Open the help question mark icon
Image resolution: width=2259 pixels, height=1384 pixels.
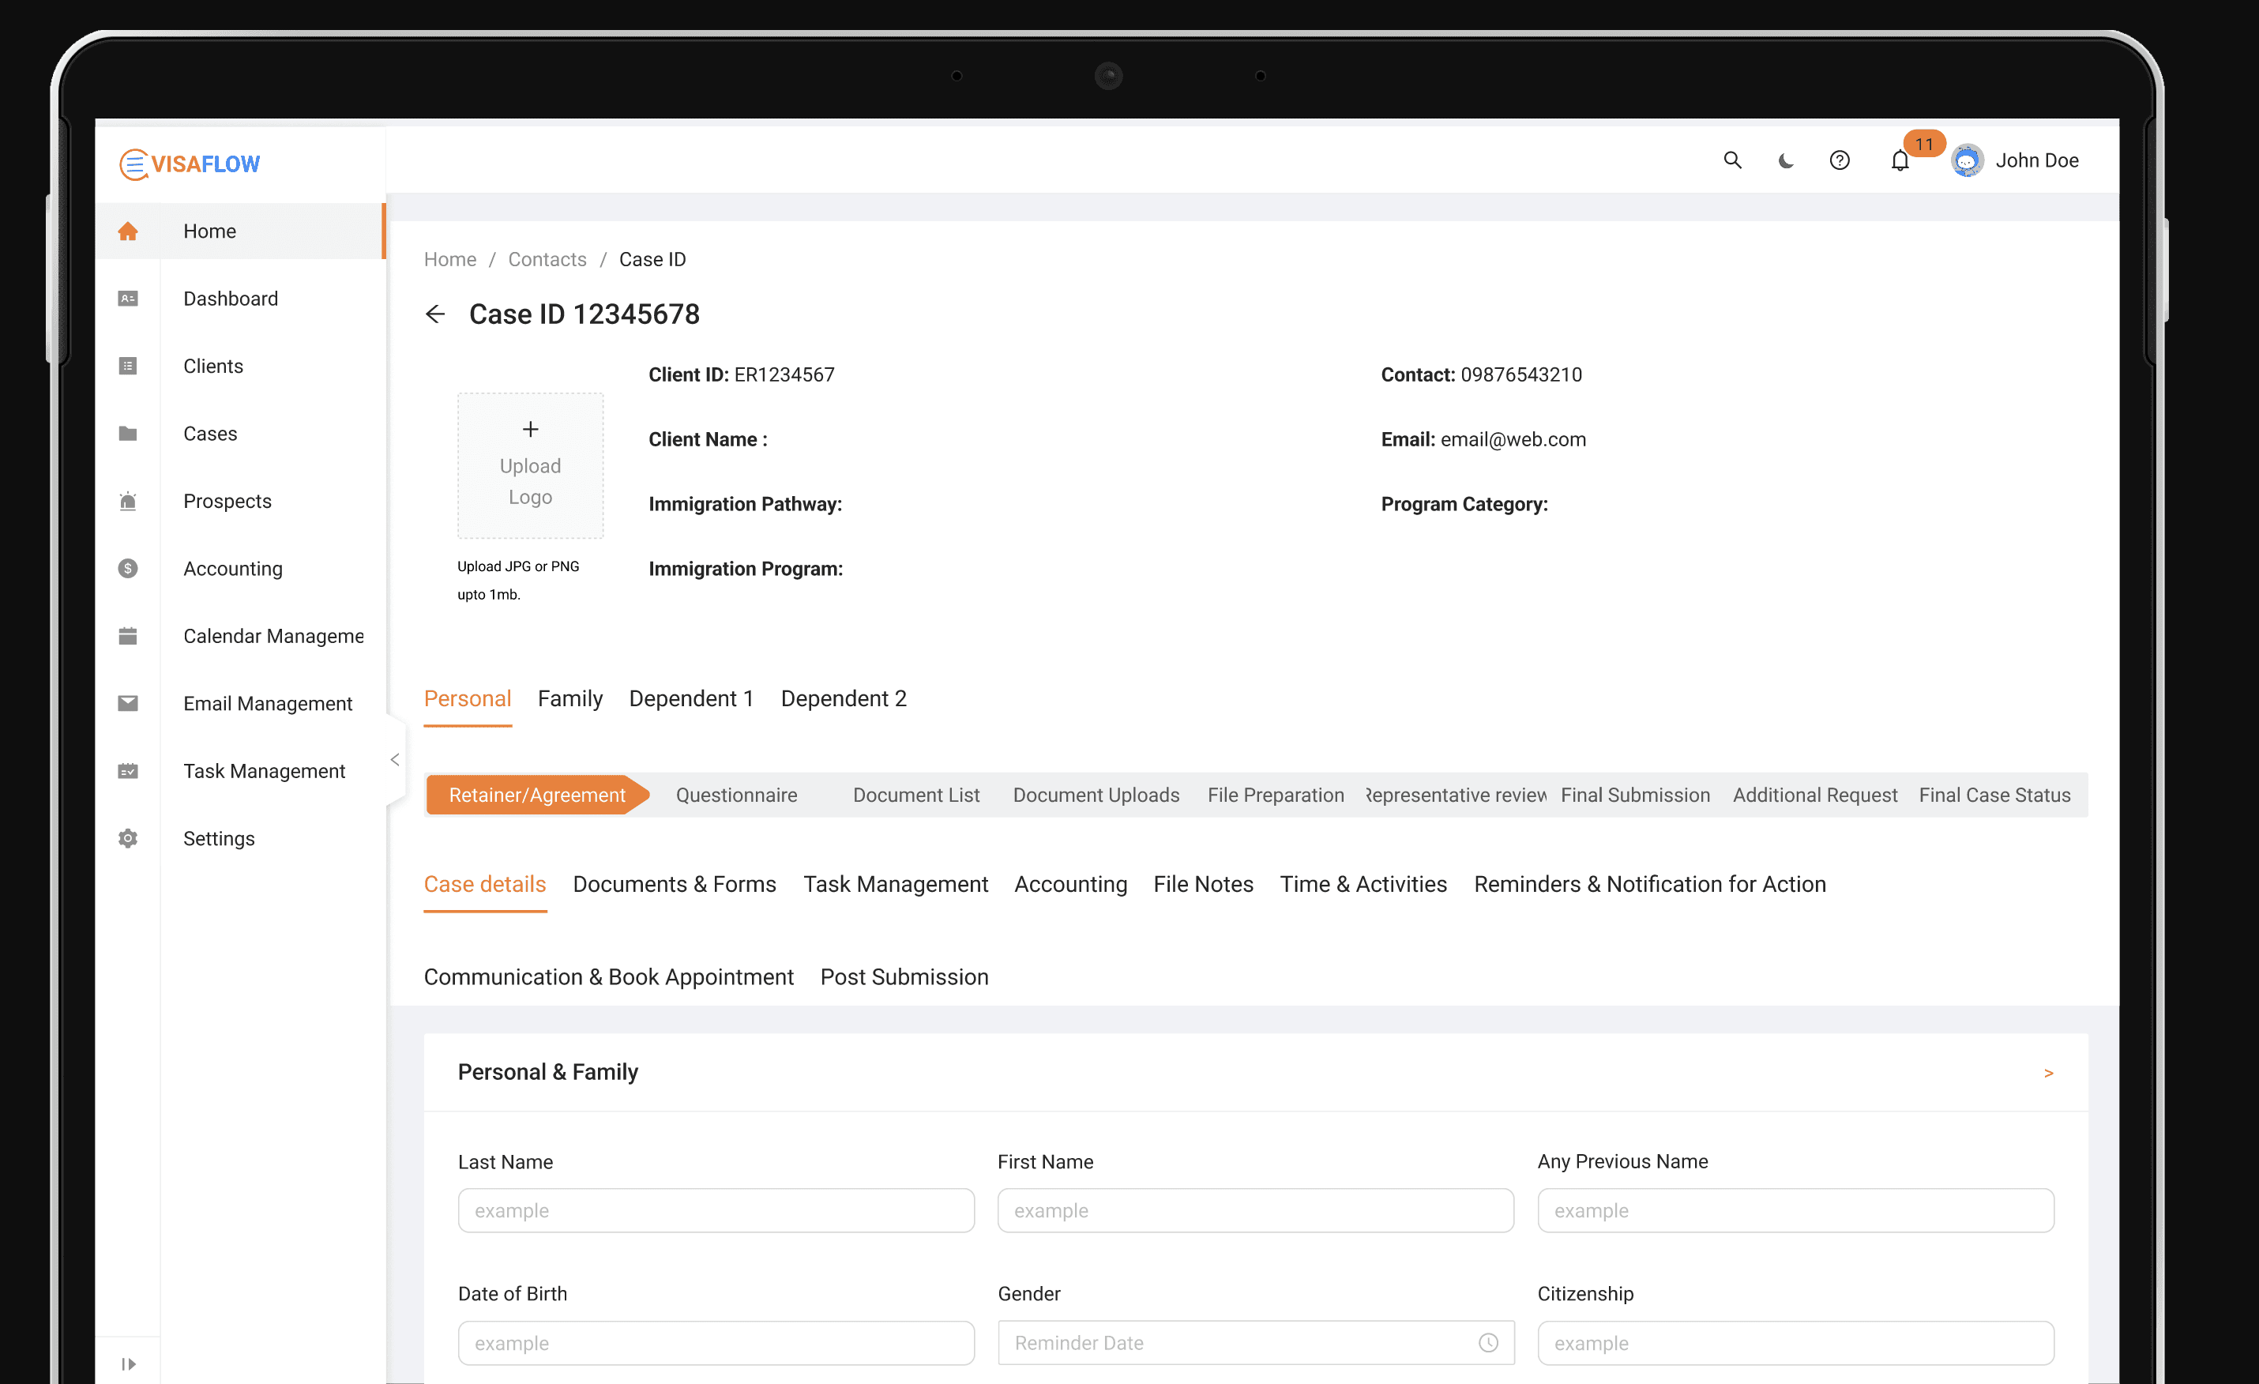pyautogui.click(x=1839, y=160)
